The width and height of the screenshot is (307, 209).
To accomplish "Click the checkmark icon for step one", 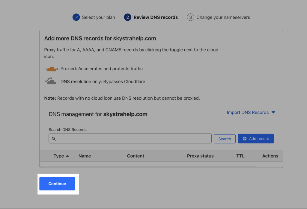I will (x=76, y=17).
